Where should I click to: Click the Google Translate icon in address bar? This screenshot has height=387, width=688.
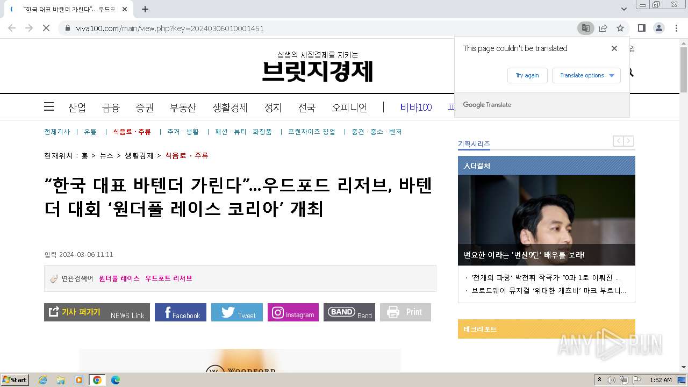[x=585, y=28]
